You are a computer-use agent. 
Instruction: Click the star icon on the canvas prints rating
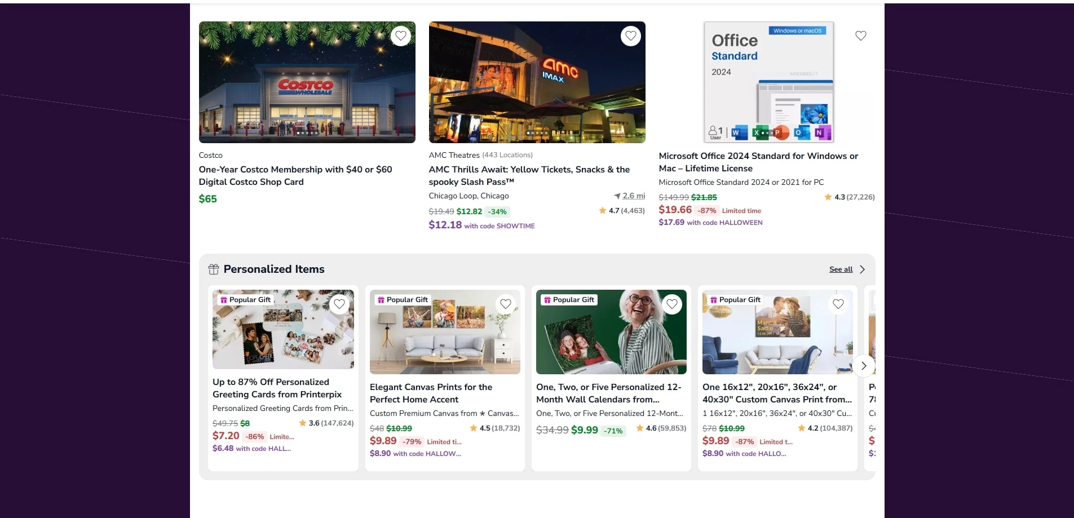click(x=472, y=428)
